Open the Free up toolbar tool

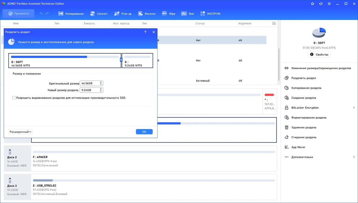(123, 14)
